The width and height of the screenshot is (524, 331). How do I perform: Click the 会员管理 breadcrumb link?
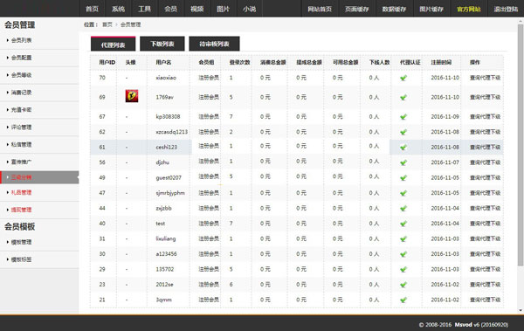(x=130, y=24)
